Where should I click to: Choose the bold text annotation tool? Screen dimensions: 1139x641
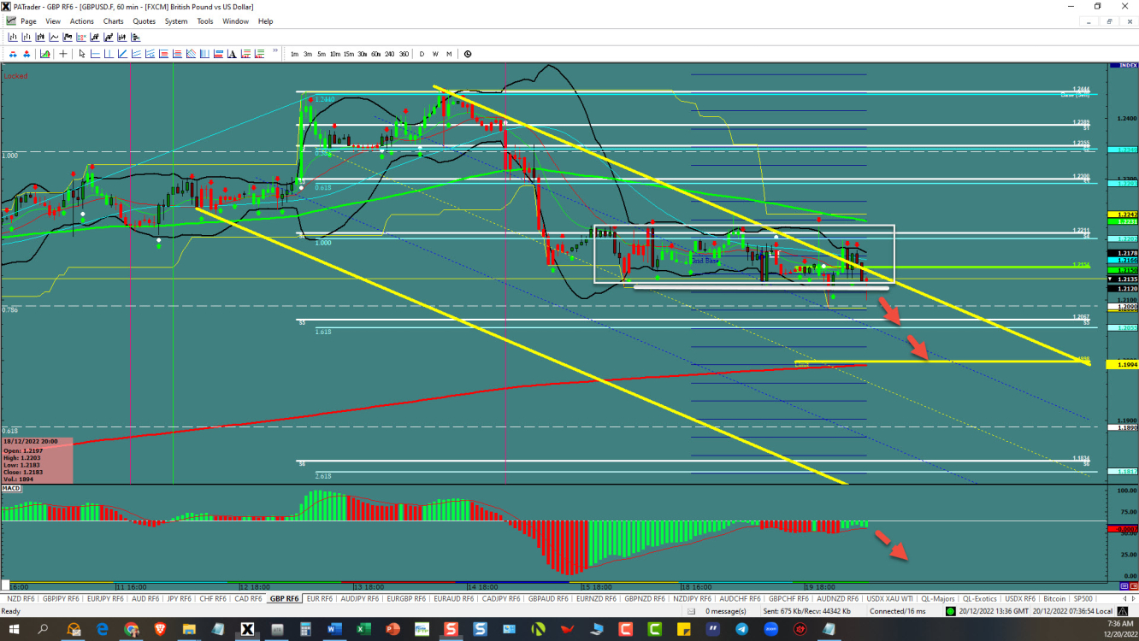click(232, 54)
